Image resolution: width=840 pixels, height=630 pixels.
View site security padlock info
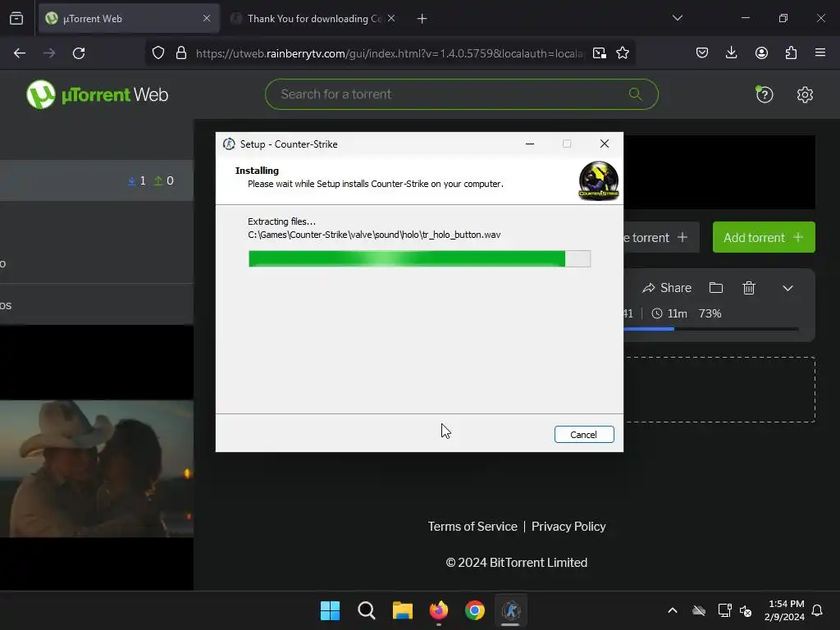(181, 53)
